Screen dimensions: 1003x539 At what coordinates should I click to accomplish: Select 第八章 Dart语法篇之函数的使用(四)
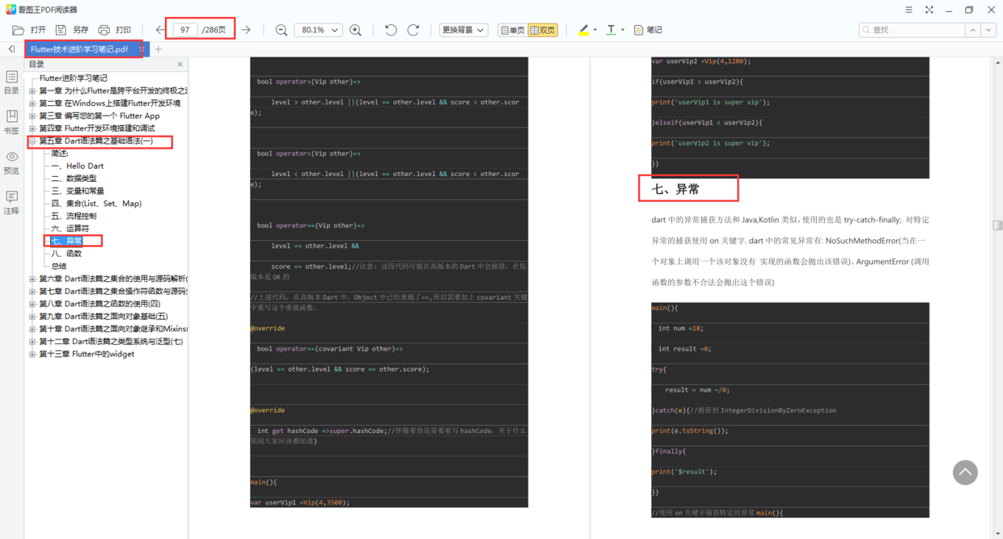click(x=99, y=304)
